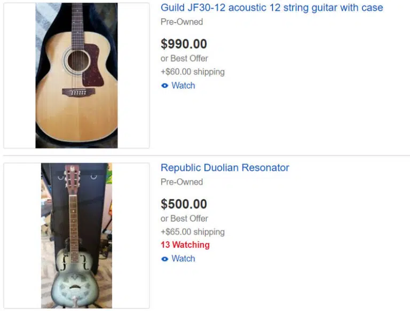Watch the Republic Duolian Resonator via Watch text
Viewport: 410px width, 311px height.
183,259
